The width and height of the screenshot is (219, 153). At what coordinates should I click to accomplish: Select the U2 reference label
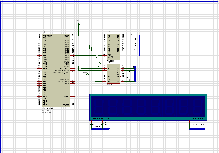tap(108, 32)
